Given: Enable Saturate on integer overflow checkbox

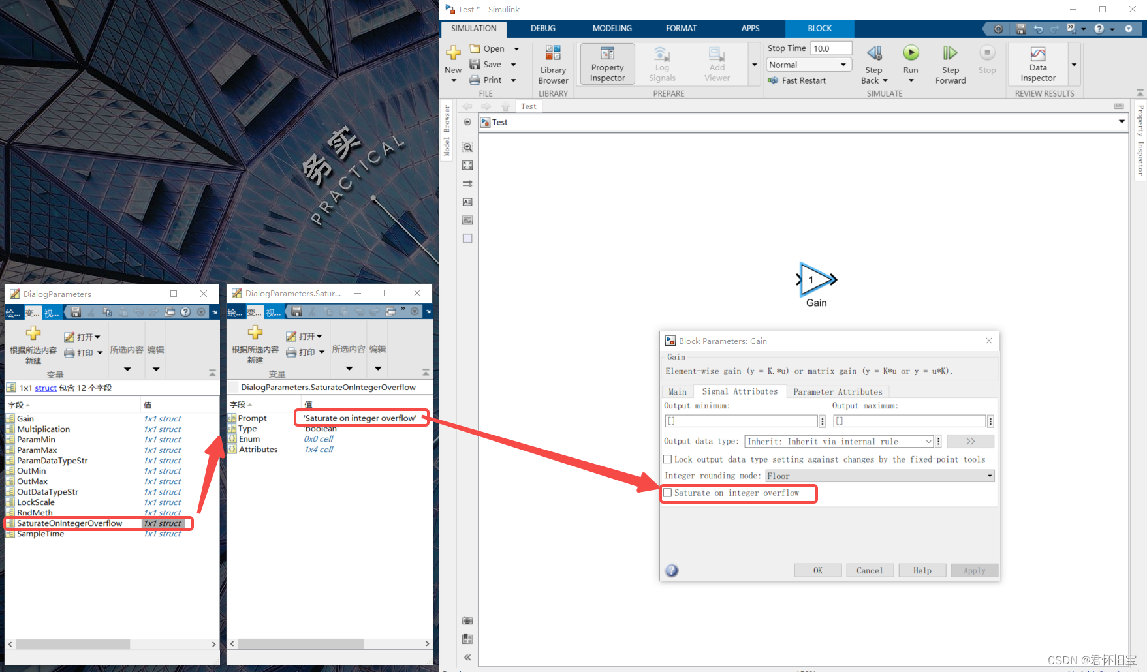Looking at the screenshot, I should [x=667, y=493].
